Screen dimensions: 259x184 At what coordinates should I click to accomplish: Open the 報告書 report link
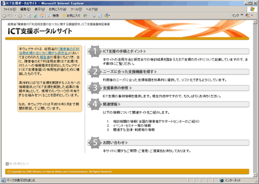pos(45,57)
